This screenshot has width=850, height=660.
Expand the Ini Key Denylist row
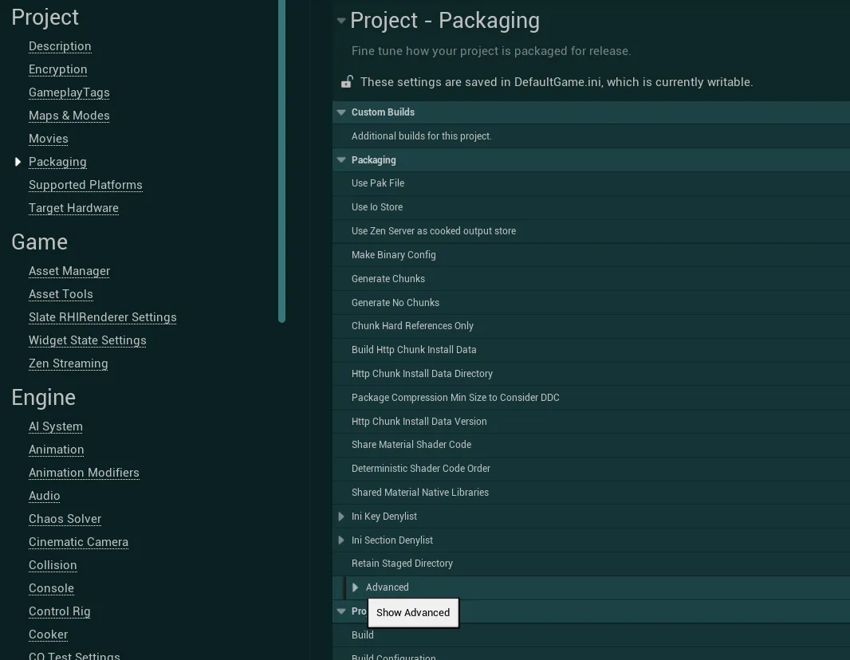tap(341, 517)
